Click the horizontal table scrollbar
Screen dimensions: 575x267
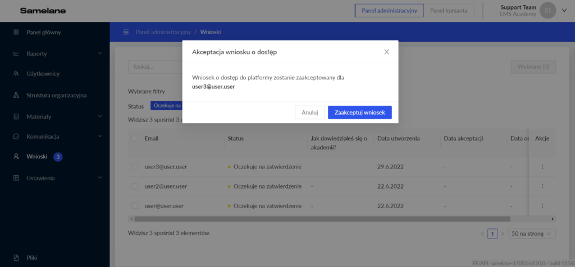tap(320, 219)
